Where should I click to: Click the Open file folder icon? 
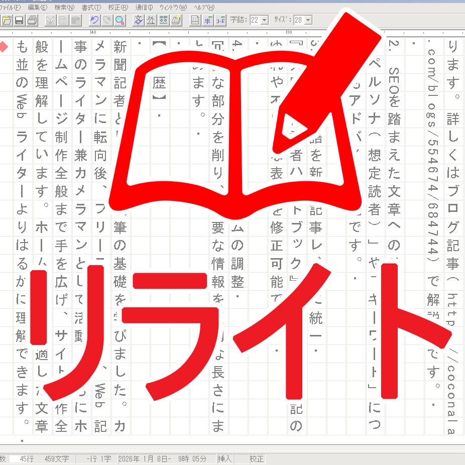point(7,20)
